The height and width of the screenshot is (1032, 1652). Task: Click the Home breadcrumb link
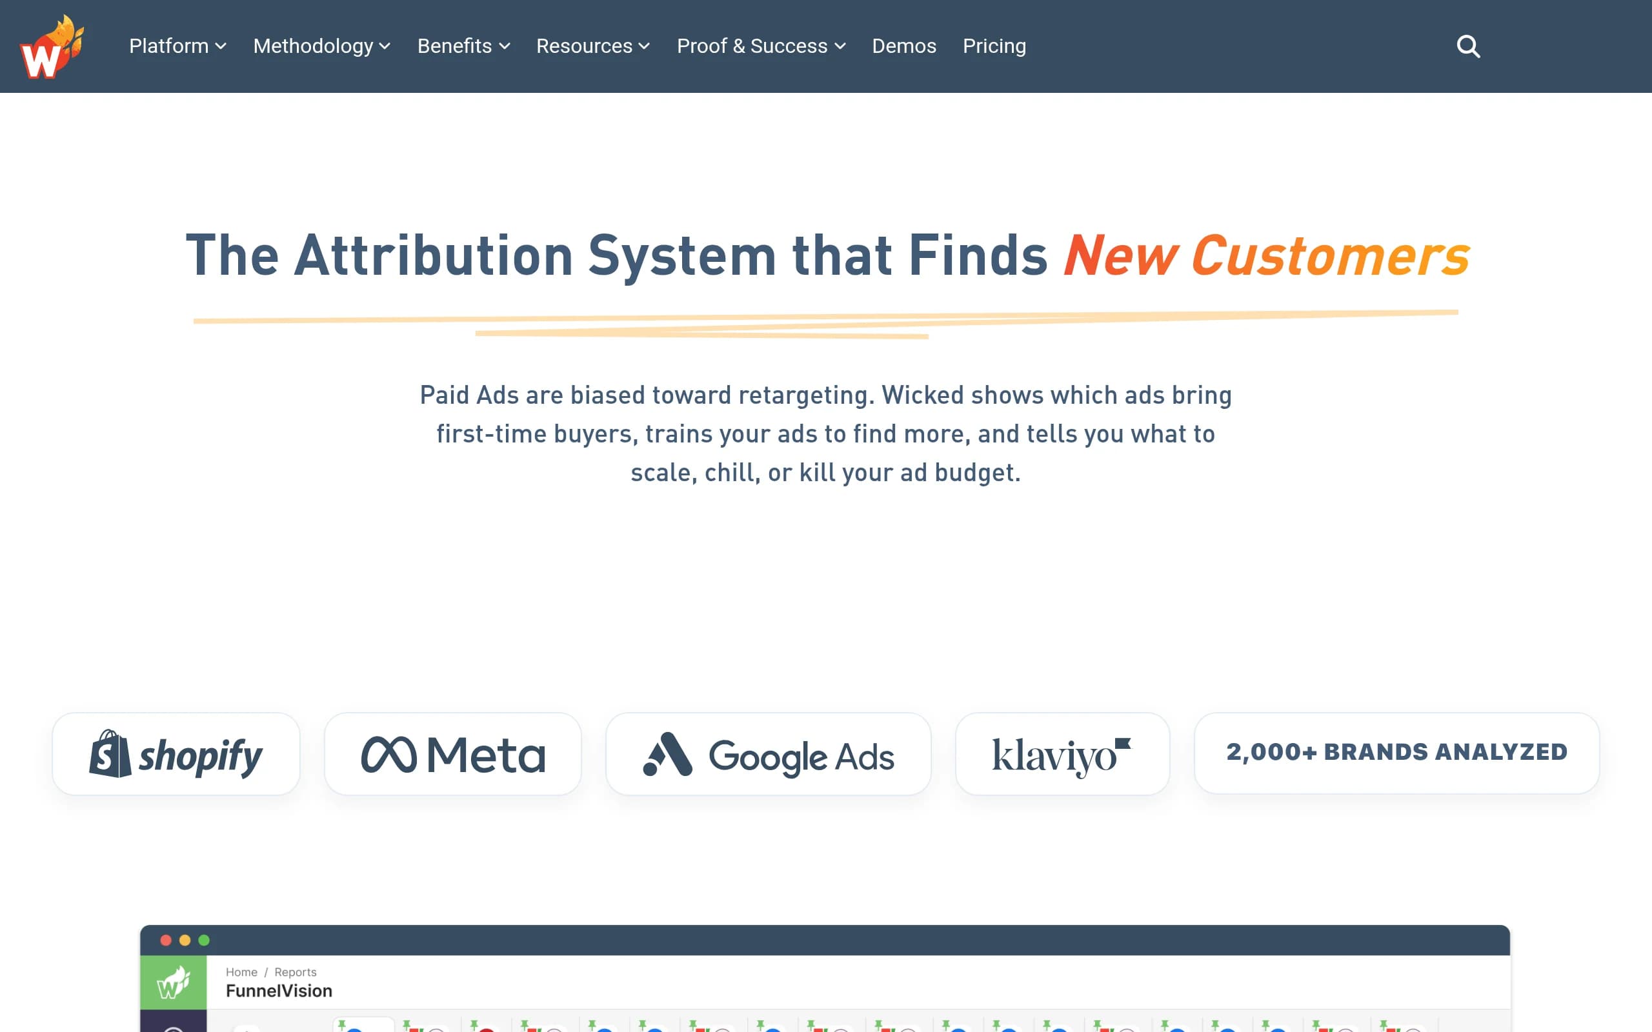point(241,971)
